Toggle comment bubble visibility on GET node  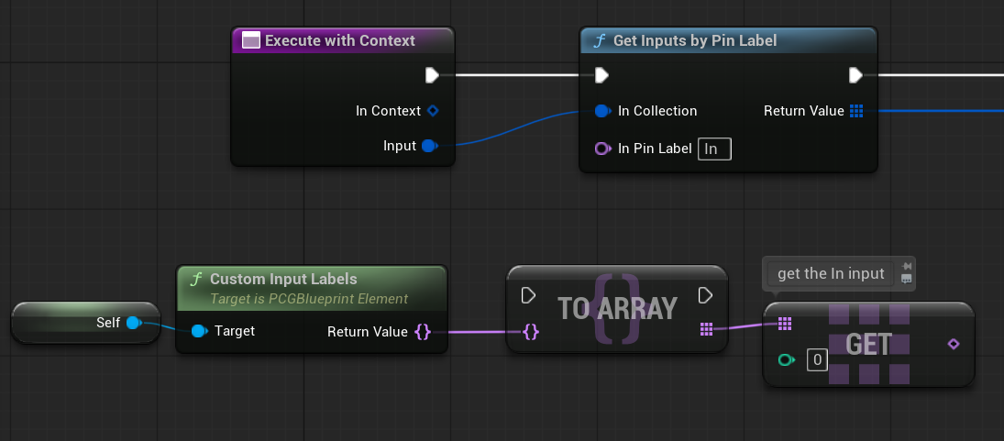click(x=907, y=279)
